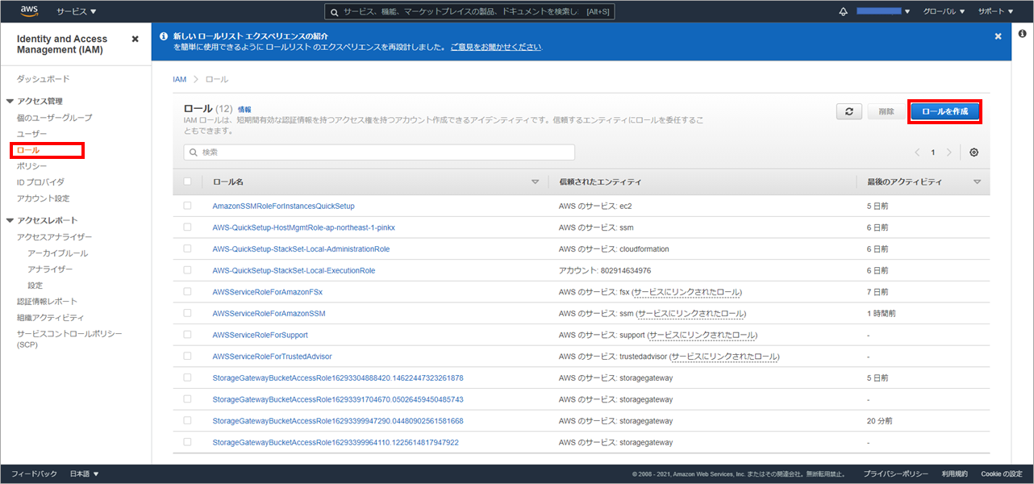Sort by ロール名 column arrow
Viewport: 1034px width, 484px height.
pyautogui.click(x=535, y=182)
